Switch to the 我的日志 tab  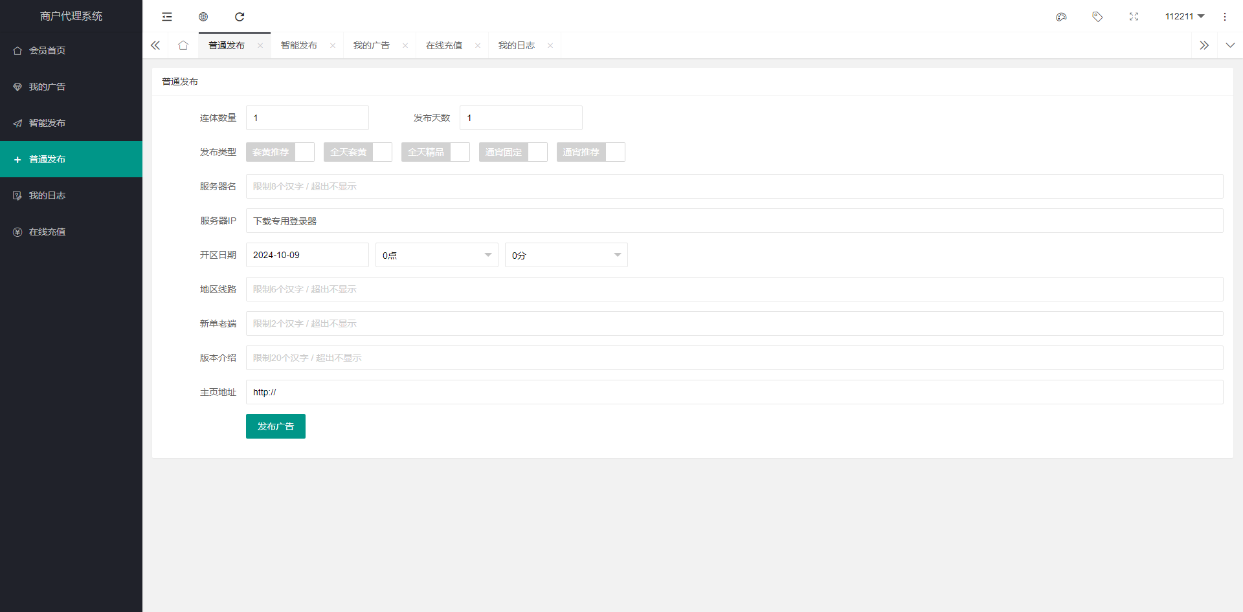[x=517, y=45]
